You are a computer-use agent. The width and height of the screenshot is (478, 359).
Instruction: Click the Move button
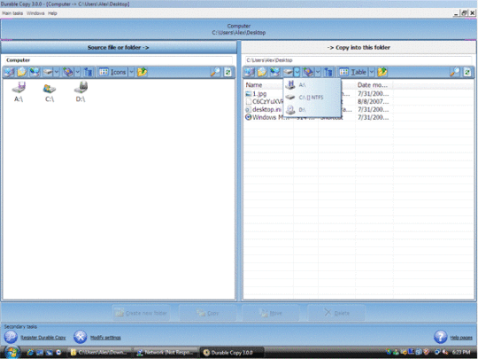[271, 313]
